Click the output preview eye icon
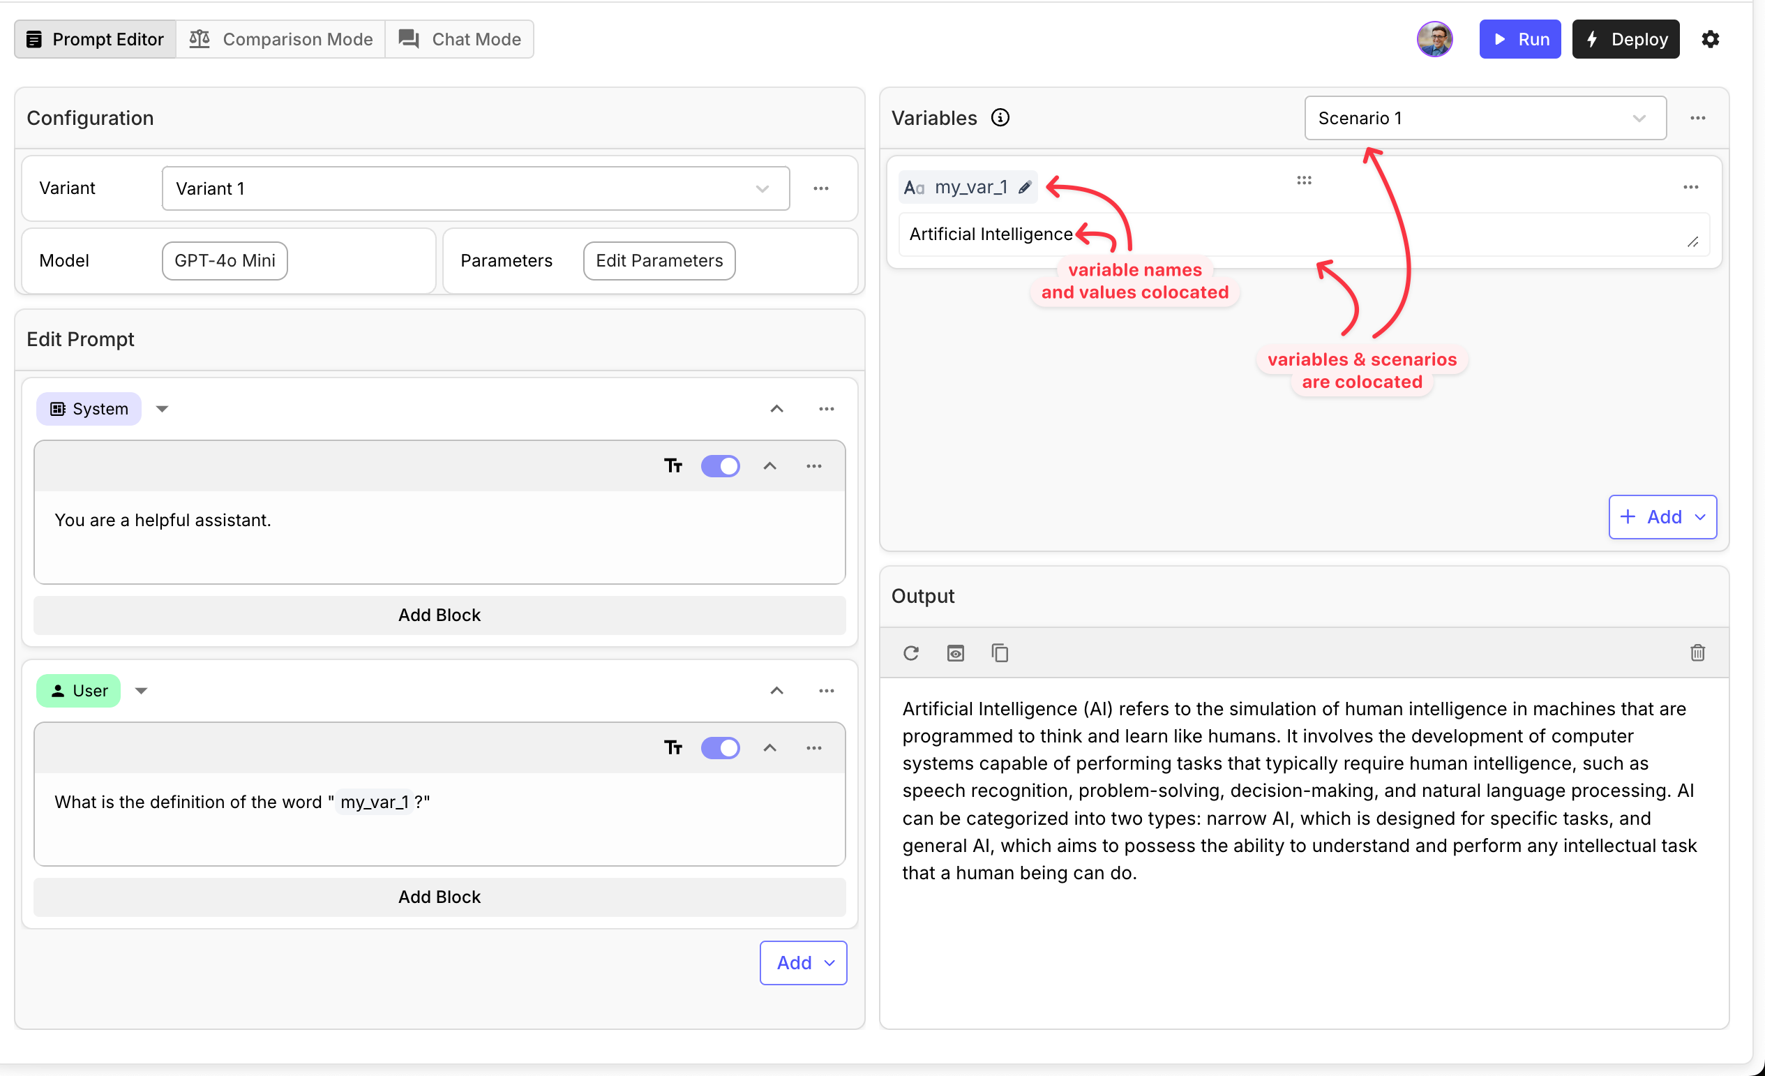Screen dimensions: 1765x1076 pos(955,652)
